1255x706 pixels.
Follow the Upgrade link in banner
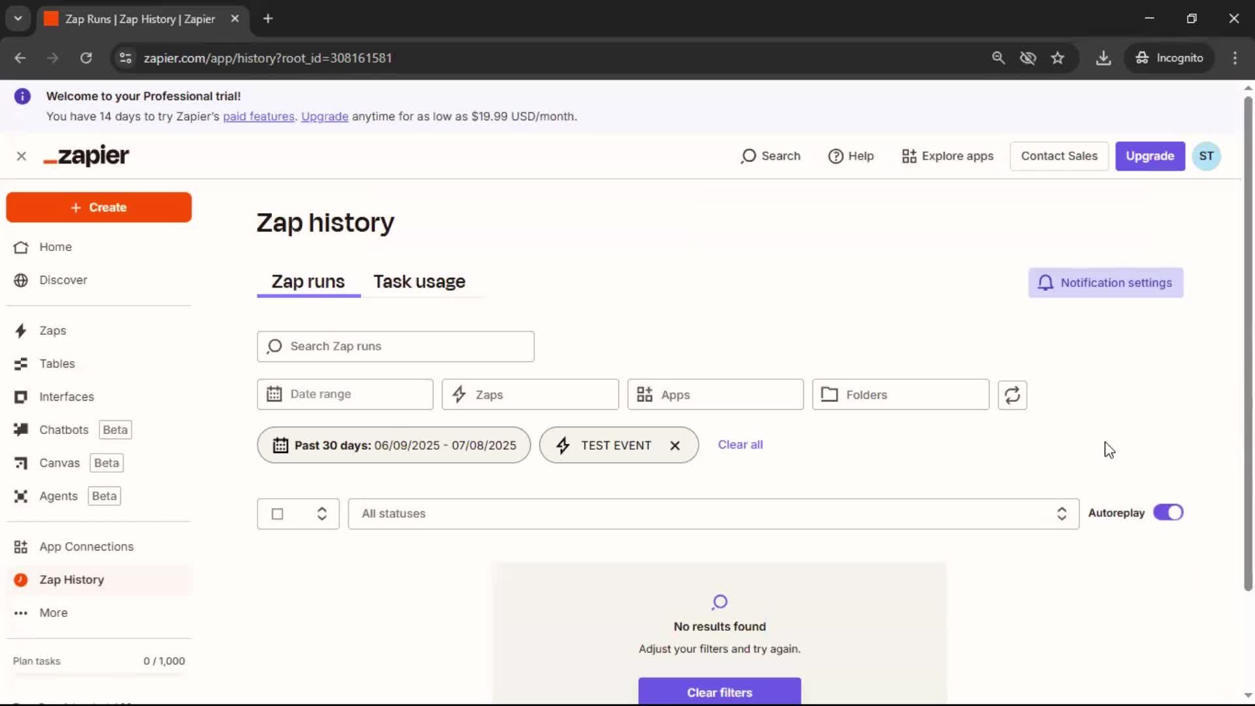pyautogui.click(x=324, y=116)
